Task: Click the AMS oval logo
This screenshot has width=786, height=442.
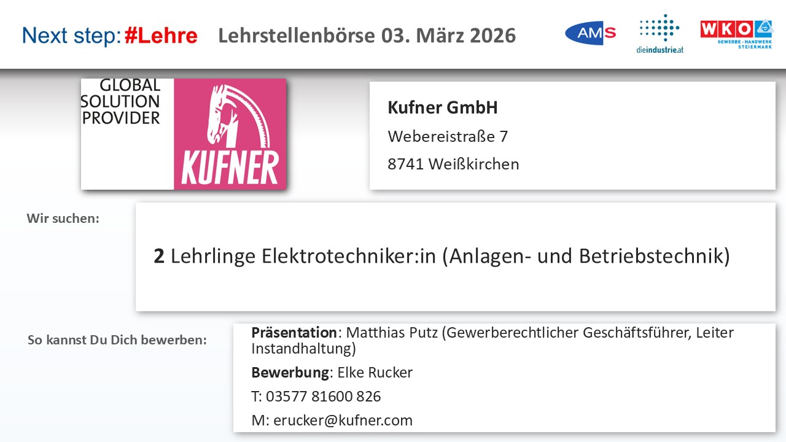Action: tap(590, 33)
